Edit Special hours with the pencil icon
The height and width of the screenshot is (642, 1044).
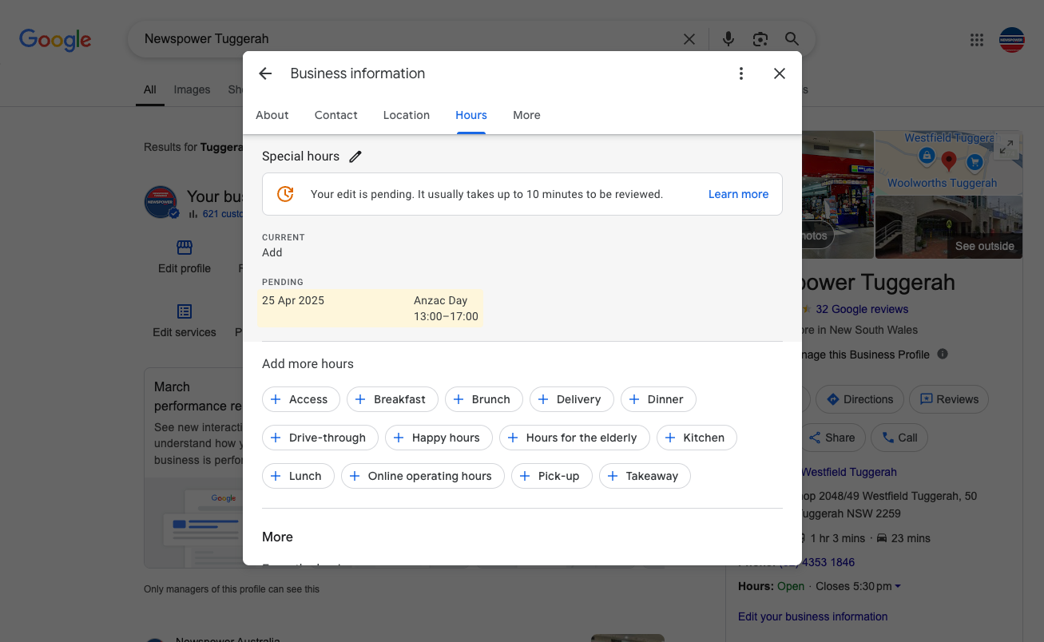pos(355,157)
